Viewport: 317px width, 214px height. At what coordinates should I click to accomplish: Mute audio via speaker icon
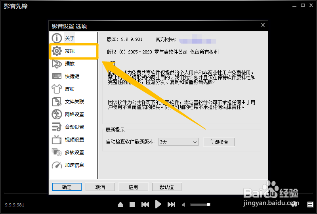(183, 205)
